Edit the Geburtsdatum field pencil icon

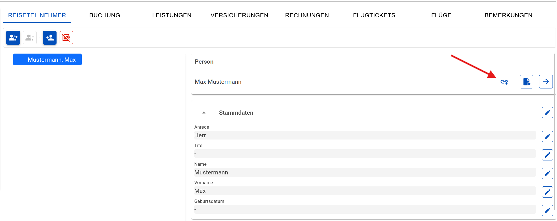[547, 210]
